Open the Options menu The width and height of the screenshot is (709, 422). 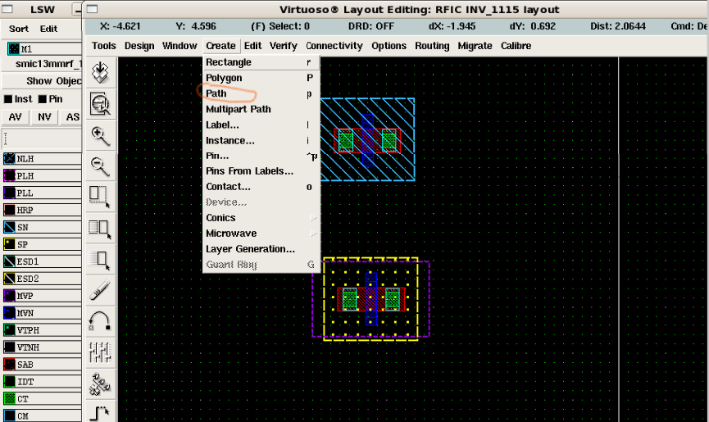click(x=389, y=46)
